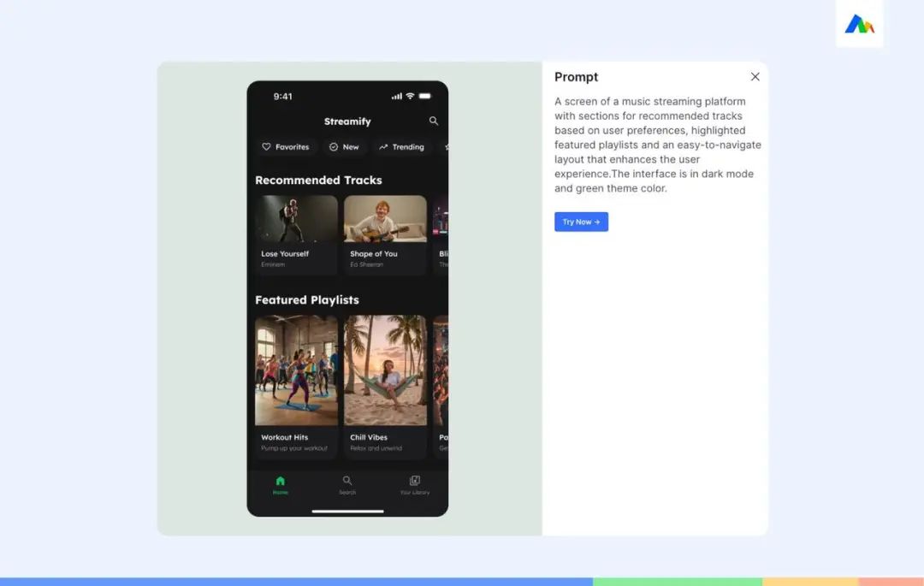The image size is (924, 586).
Task: Select the Trending filter chip
Action: pos(402,146)
